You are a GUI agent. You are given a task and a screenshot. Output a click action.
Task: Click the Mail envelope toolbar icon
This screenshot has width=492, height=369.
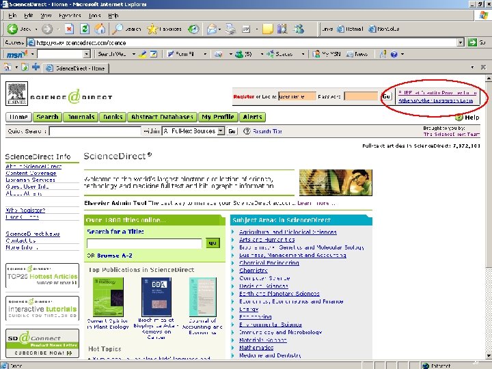point(212,29)
